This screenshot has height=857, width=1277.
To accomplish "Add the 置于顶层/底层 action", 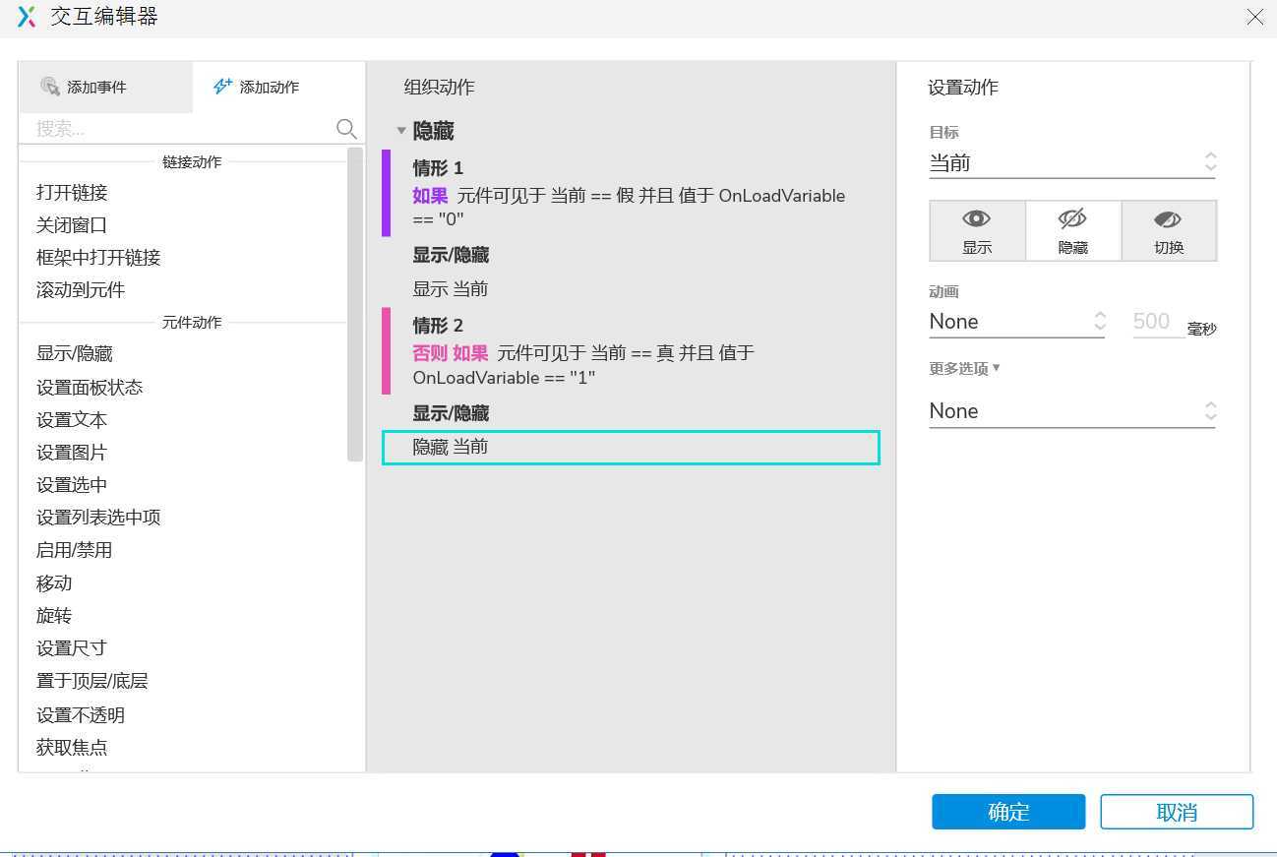I will click(92, 681).
